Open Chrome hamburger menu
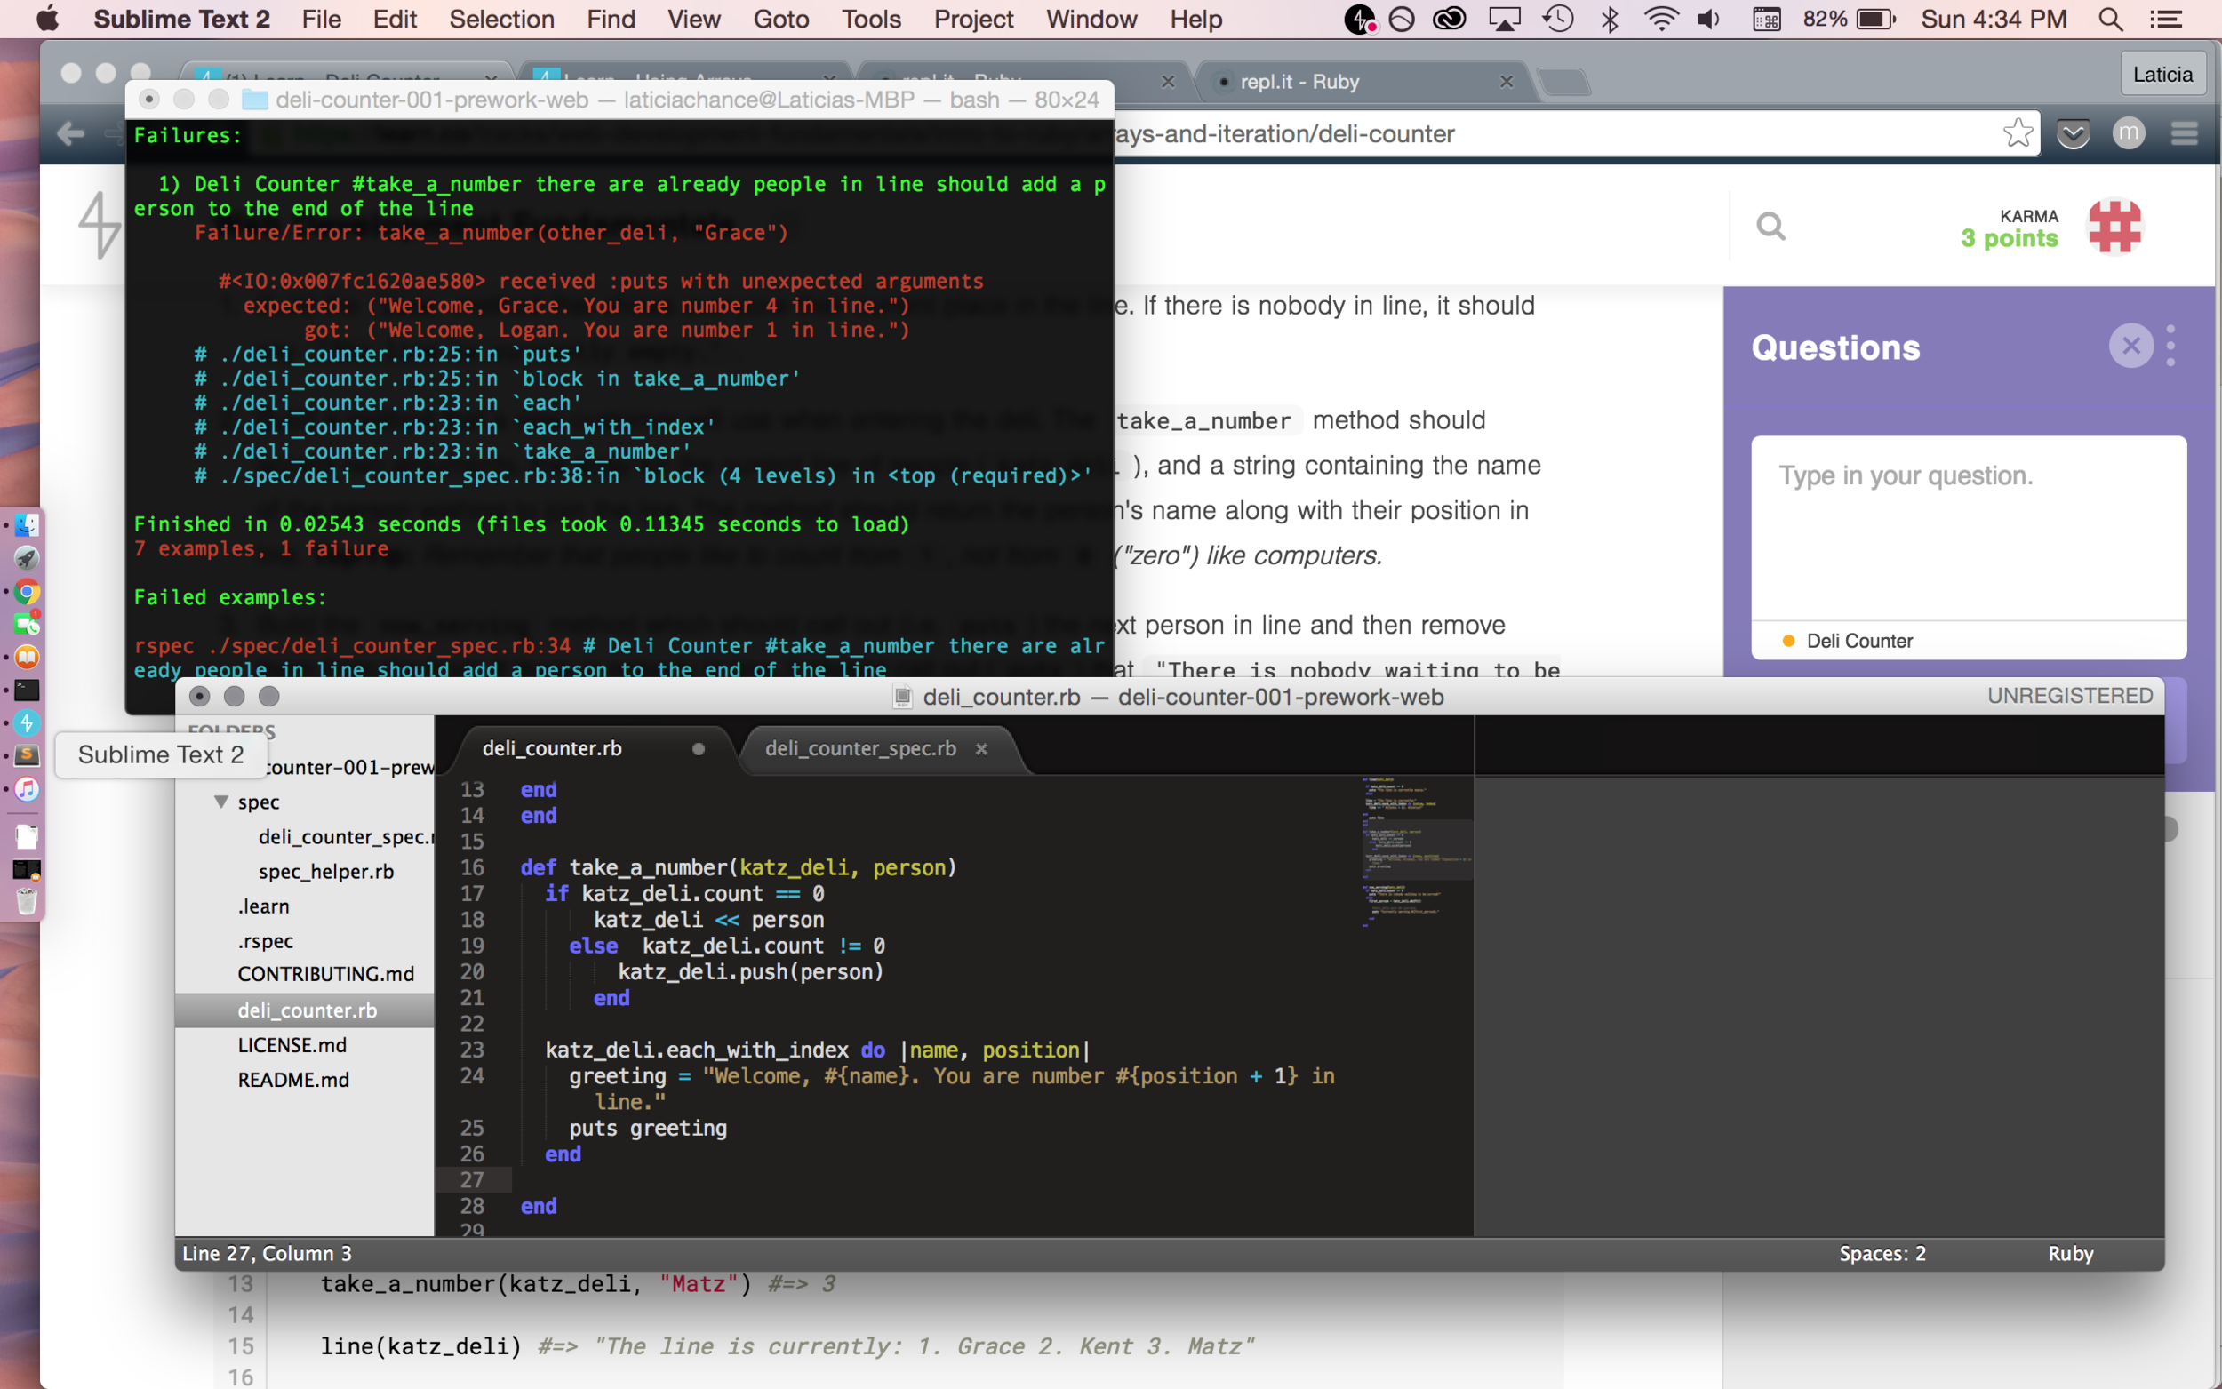The width and height of the screenshot is (2222, 1389). click(x=2185, y=134)
